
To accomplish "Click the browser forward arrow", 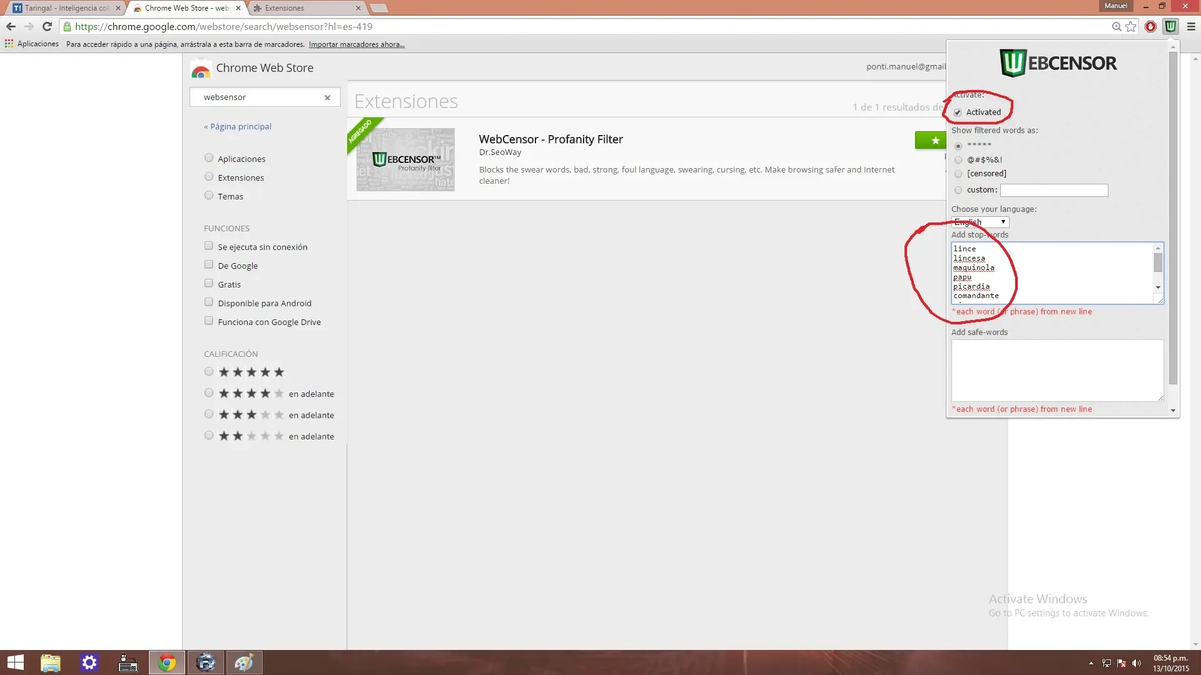I will click(29, 26).
